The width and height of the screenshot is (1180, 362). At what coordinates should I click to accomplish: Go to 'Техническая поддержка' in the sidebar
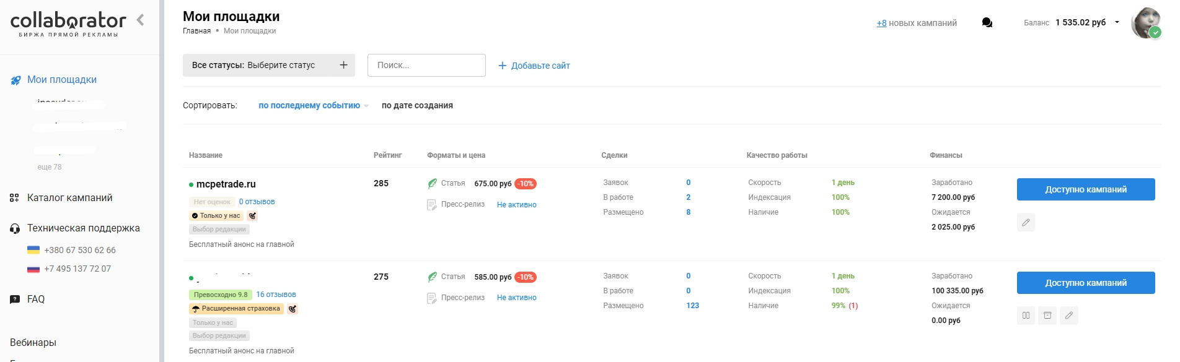click(83, 228)
